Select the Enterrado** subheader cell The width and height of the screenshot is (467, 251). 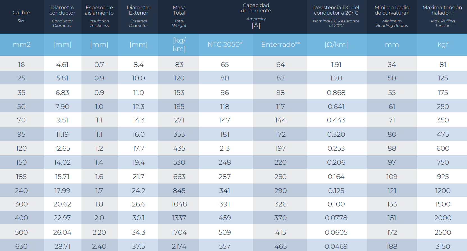tap(281, 45)
